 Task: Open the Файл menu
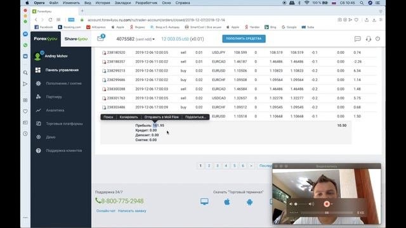(x=53, y=3)
